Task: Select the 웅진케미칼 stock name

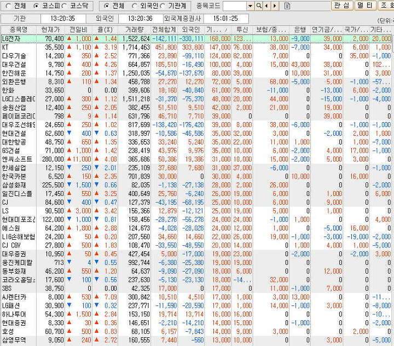Action: point(17,263)
